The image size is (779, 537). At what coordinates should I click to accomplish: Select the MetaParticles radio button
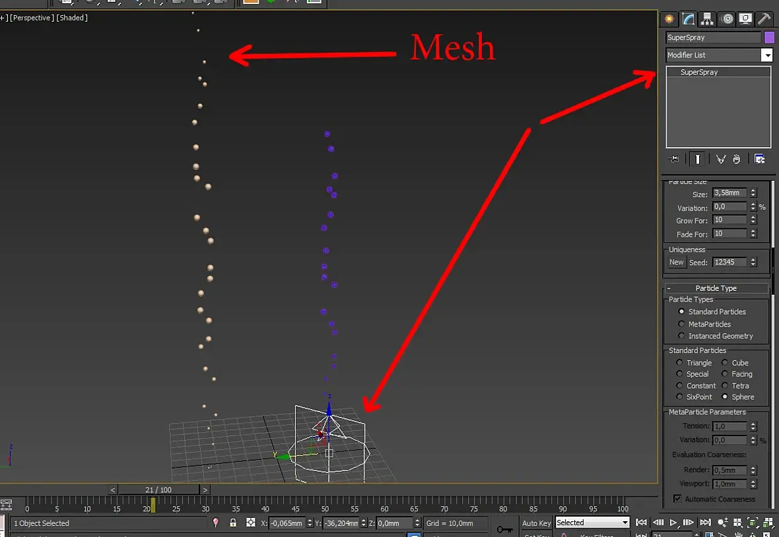pyautogui.click(x=681, y=324)
